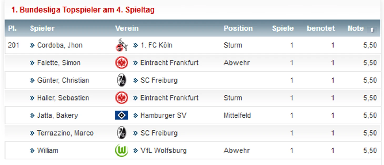Screen dimensions: 384x165
Task: Click the Hamburger SV diamond logo
Action: point(122,115)
